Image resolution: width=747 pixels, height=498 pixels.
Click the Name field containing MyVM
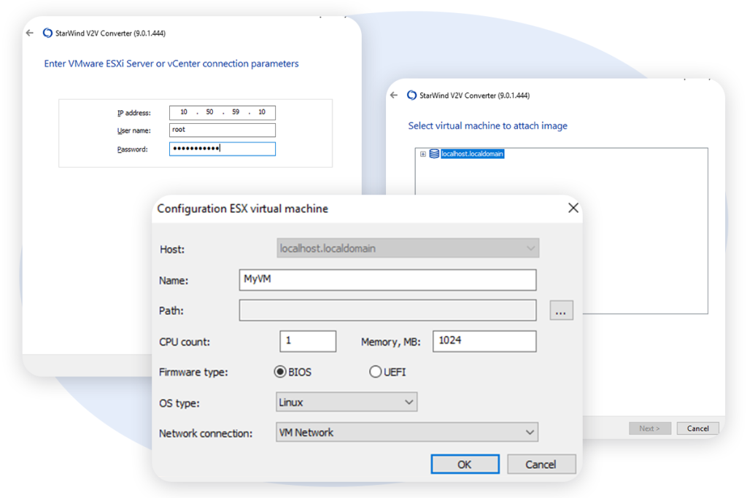click(387, 280)
